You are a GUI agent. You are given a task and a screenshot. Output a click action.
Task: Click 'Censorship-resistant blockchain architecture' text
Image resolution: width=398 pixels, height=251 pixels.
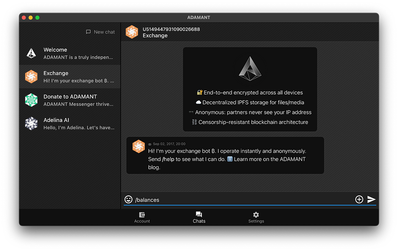(x=253, y=122)
